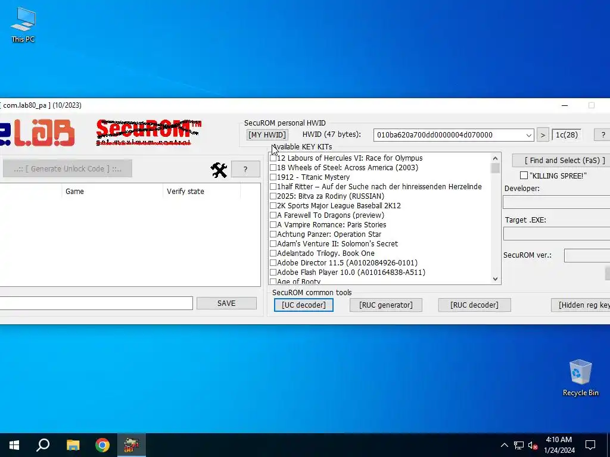610x457 pixels.
Task: Click the crossed tools settings icon
Action: (219, 170)
